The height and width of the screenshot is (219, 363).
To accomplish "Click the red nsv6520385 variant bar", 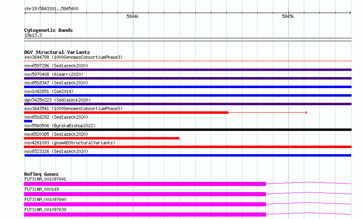I will click(102, 138).
